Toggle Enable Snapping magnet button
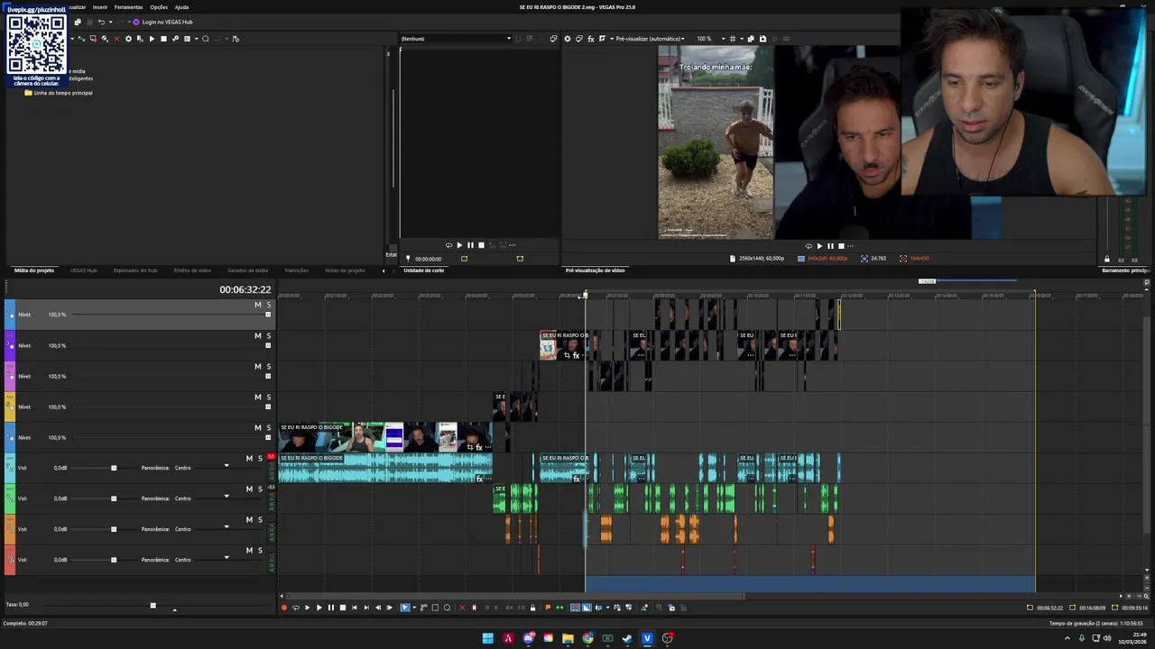Image resolution: width=1155 pixels, height=649 pixels. [575, 608]
